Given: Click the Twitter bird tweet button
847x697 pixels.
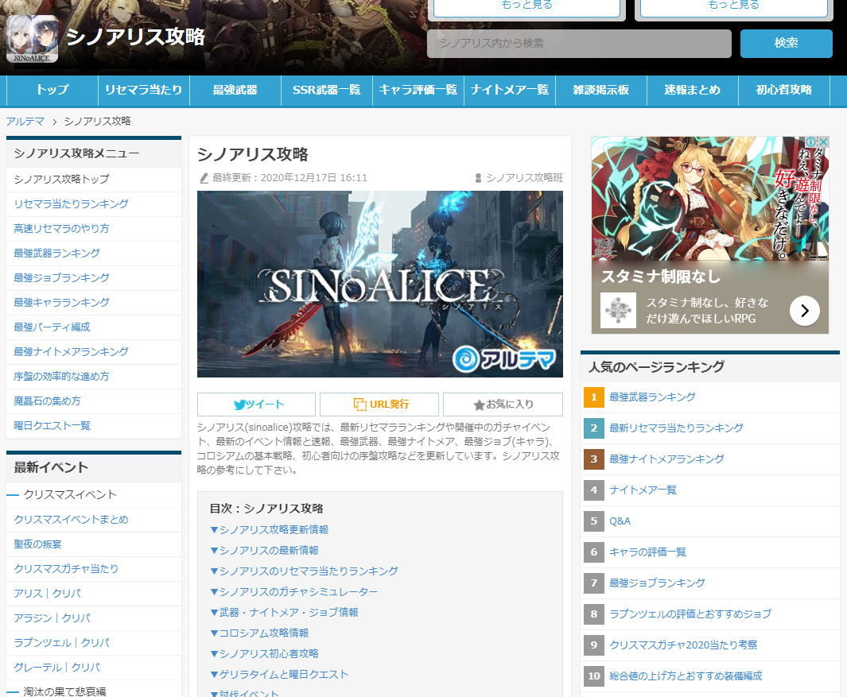Looking at the screenshot, I should [x=257, y=405].
